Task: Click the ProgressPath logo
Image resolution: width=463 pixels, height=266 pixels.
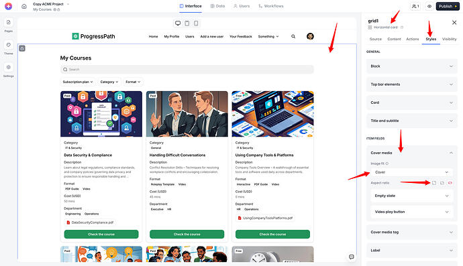Action: coord(93,36)
